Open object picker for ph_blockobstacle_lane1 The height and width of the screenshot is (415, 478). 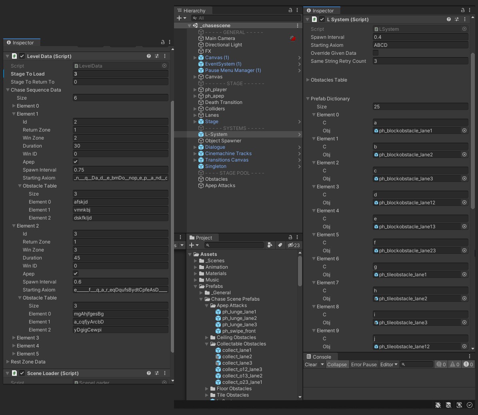click(x=464, y=131)
